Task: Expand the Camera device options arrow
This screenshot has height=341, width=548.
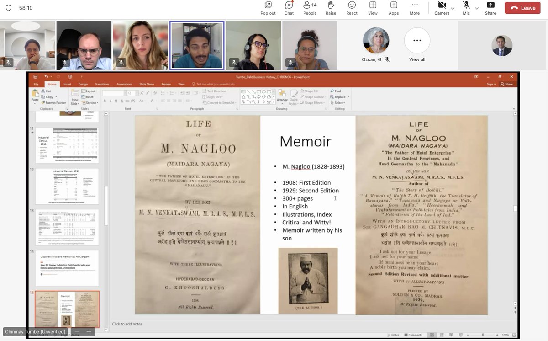Action: click(453, 8)
